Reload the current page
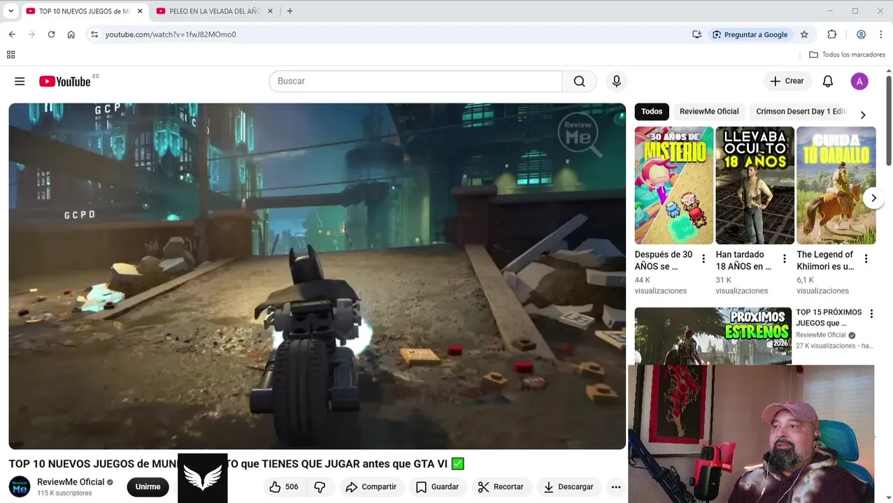This screenshot has width=893, height=503. coord(51,34)
